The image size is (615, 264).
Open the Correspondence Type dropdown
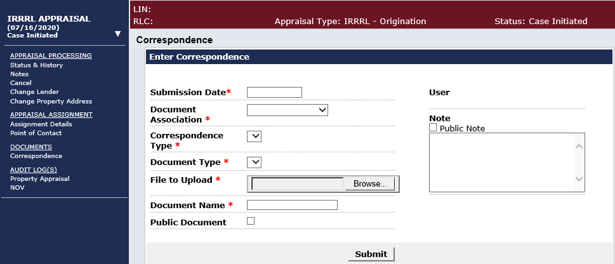pos(254,136)
